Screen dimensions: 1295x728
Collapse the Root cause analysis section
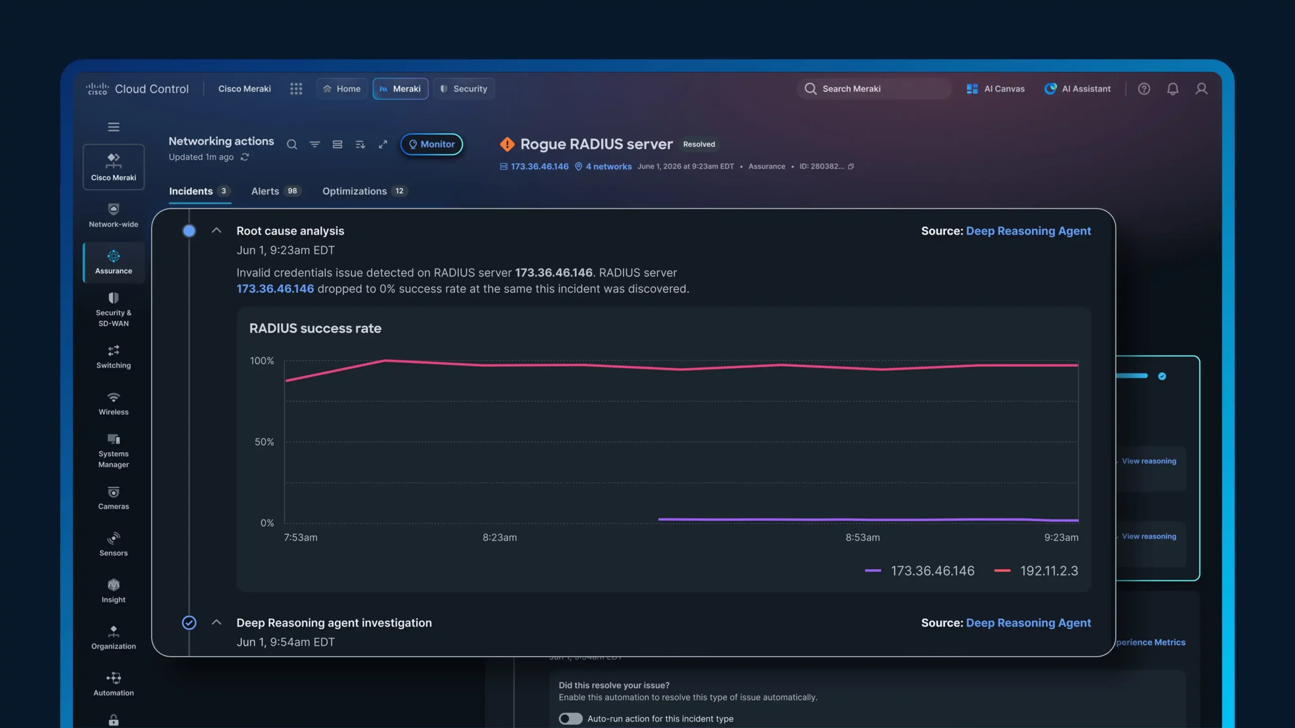click(216, 231)
